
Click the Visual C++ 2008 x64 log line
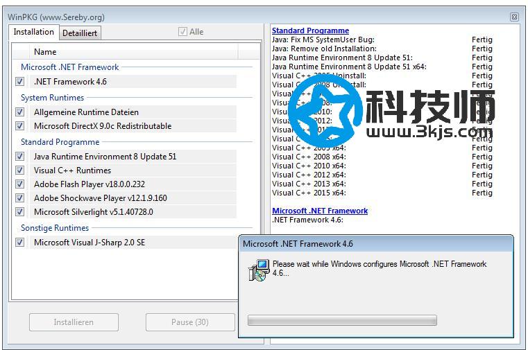click(x=309, y=157)
